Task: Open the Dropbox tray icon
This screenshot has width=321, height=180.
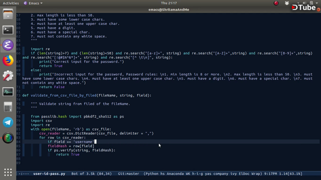Action: pos(286,3)
